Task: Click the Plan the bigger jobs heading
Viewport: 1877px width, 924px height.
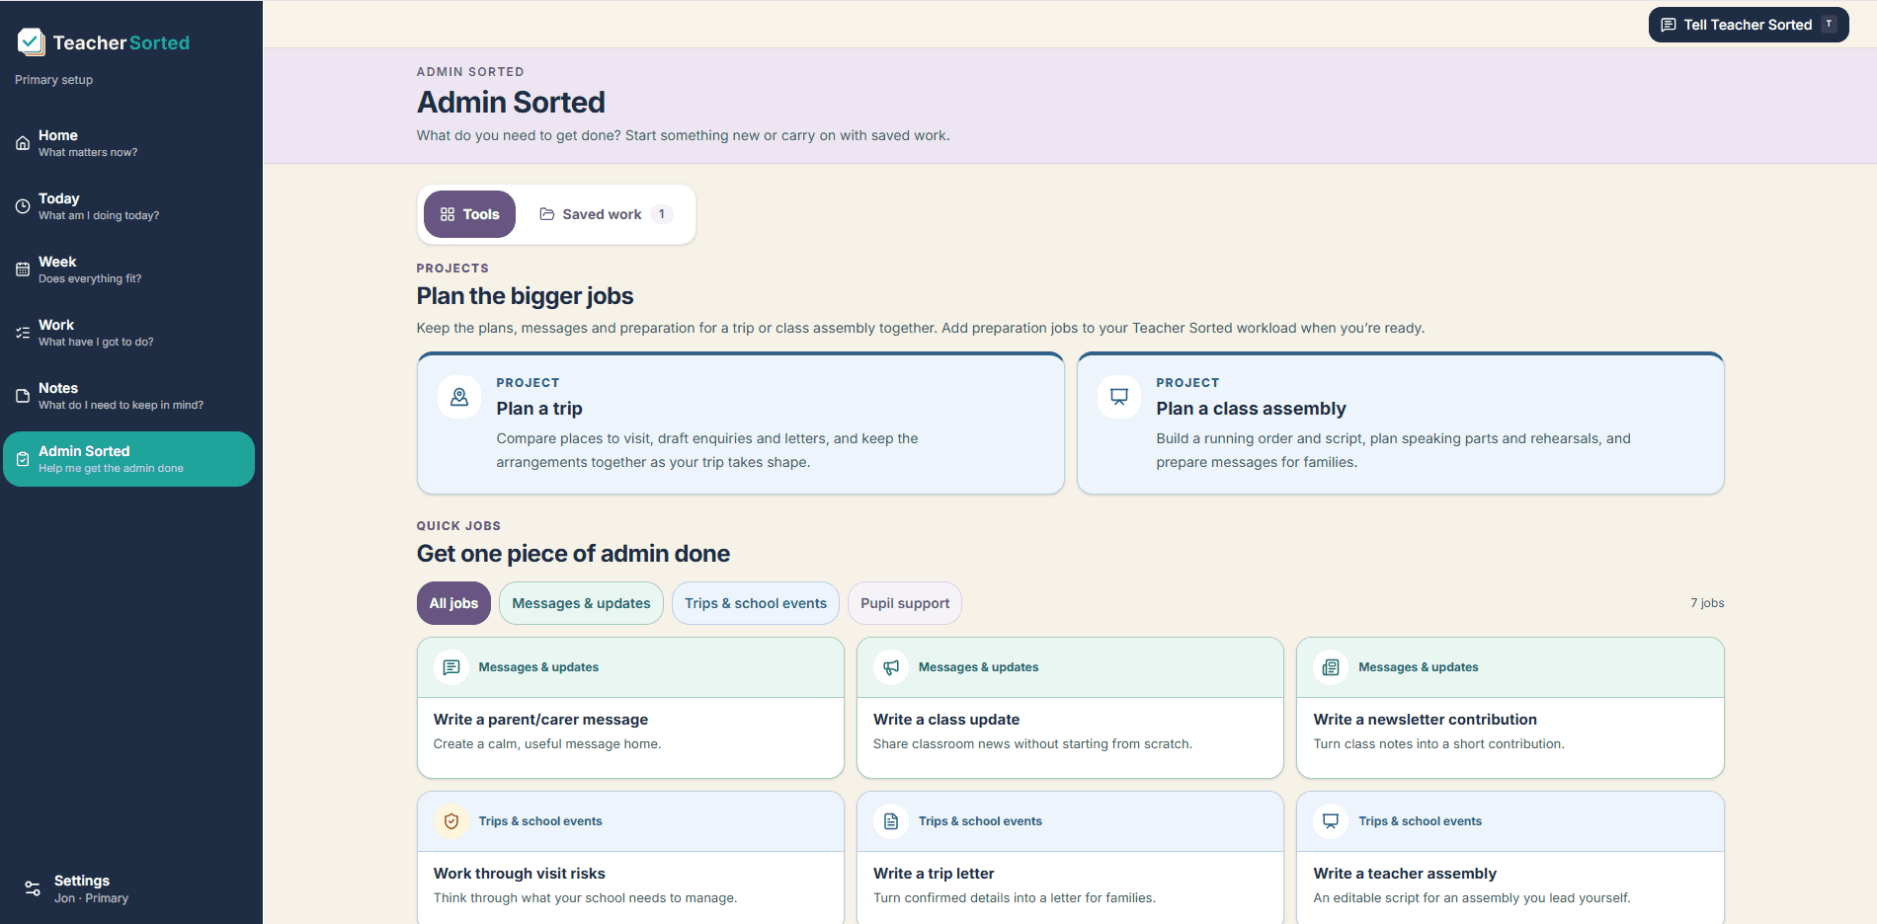Action: [x=526, y=296]
